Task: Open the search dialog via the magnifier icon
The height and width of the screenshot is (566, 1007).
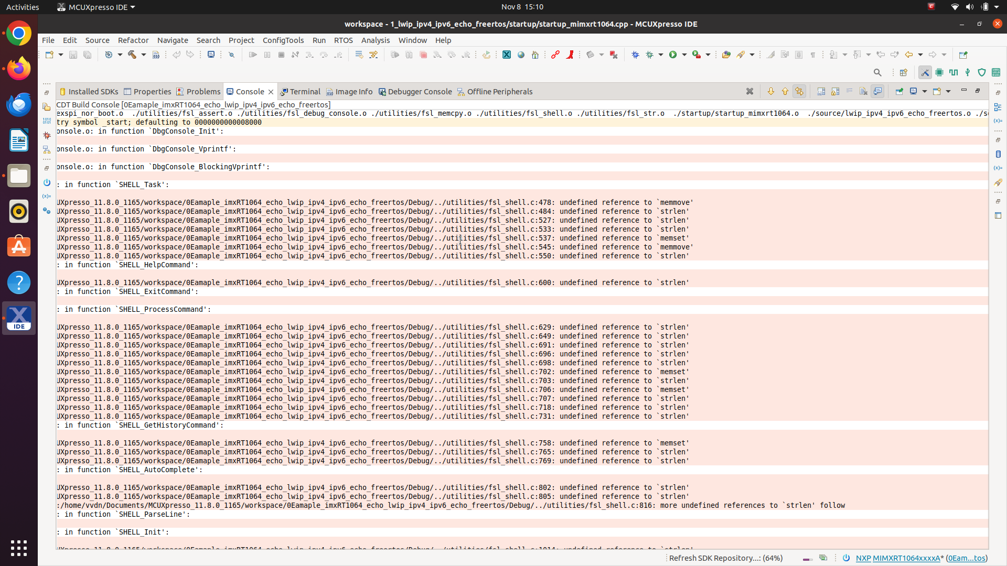Action: 877,73
